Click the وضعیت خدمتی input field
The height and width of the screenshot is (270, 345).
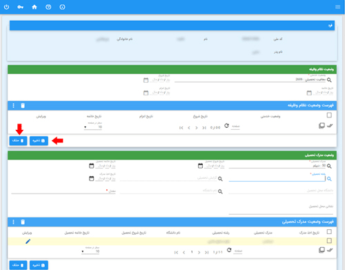(x=250, y=79)
